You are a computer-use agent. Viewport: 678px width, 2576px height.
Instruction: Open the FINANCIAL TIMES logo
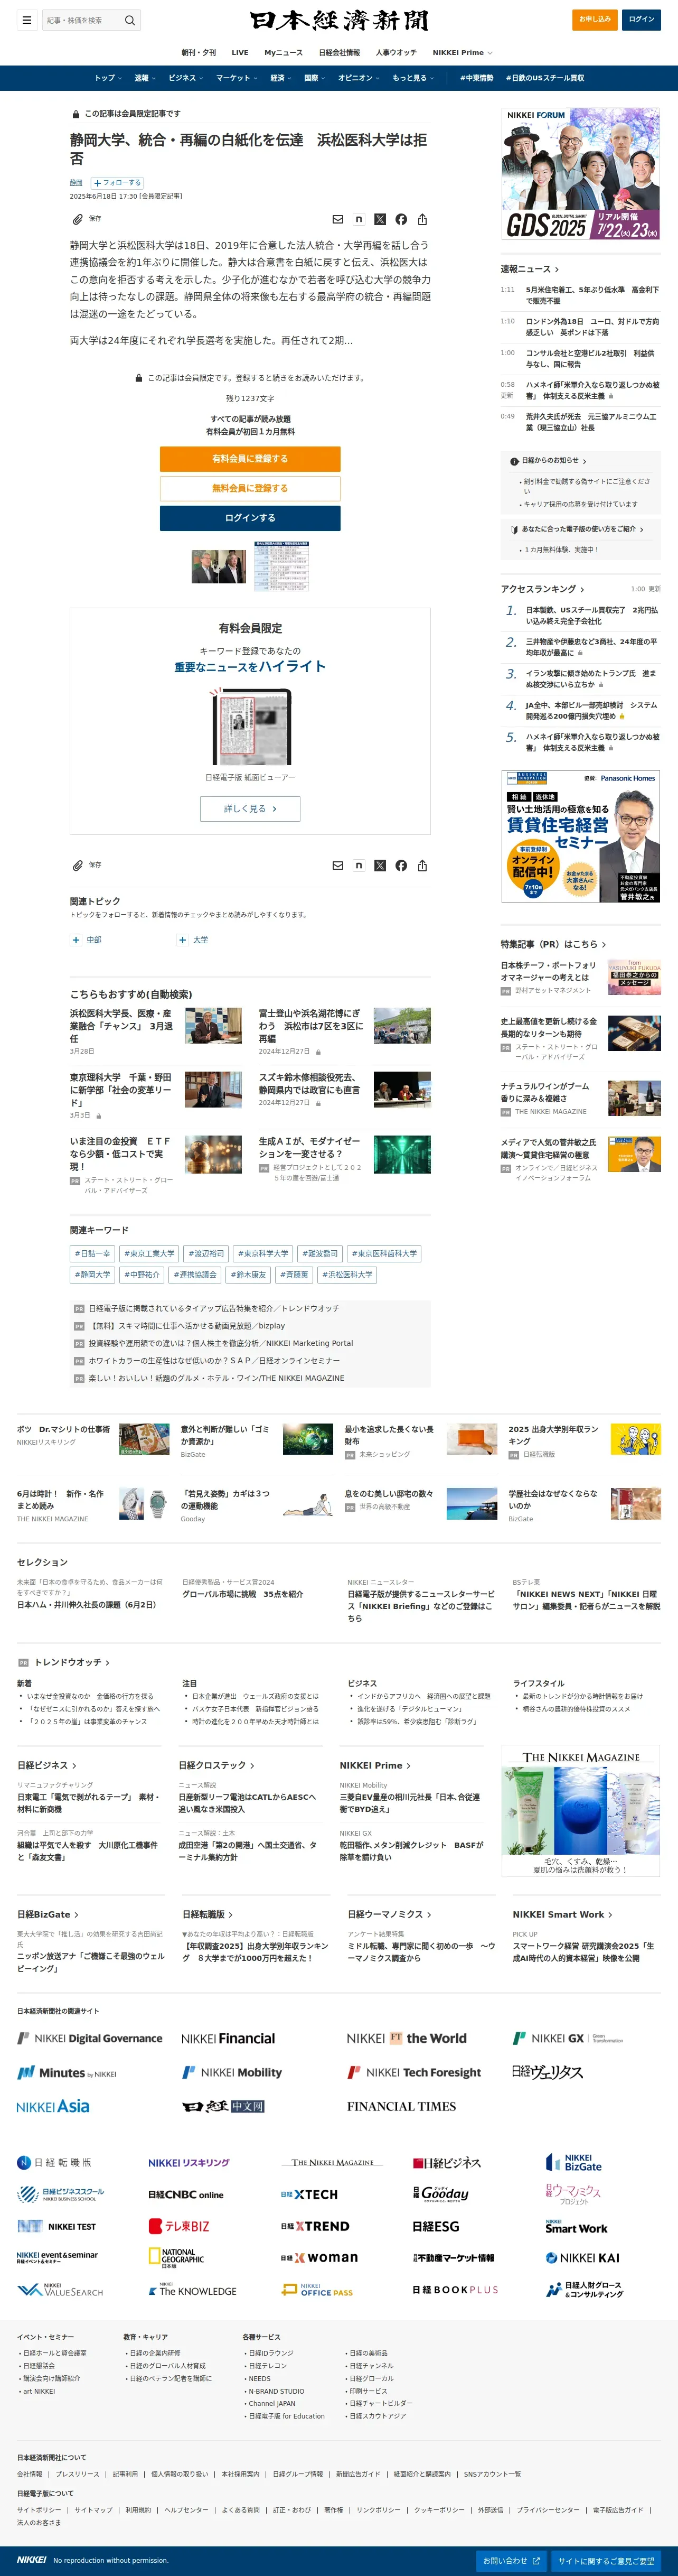[401, 2106]
